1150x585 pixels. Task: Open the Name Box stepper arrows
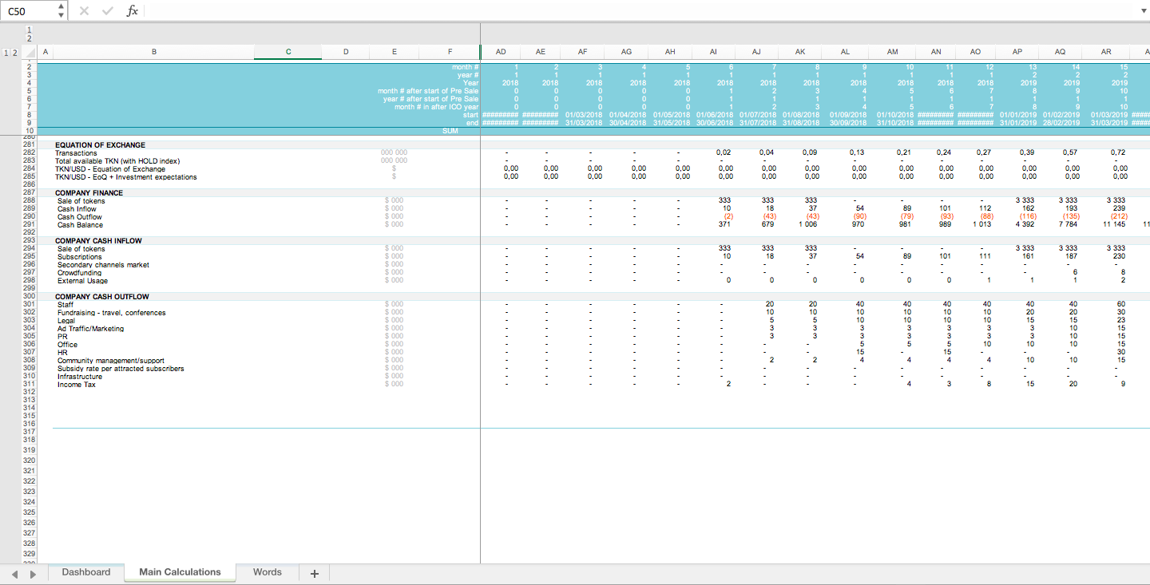click(61, 11)
